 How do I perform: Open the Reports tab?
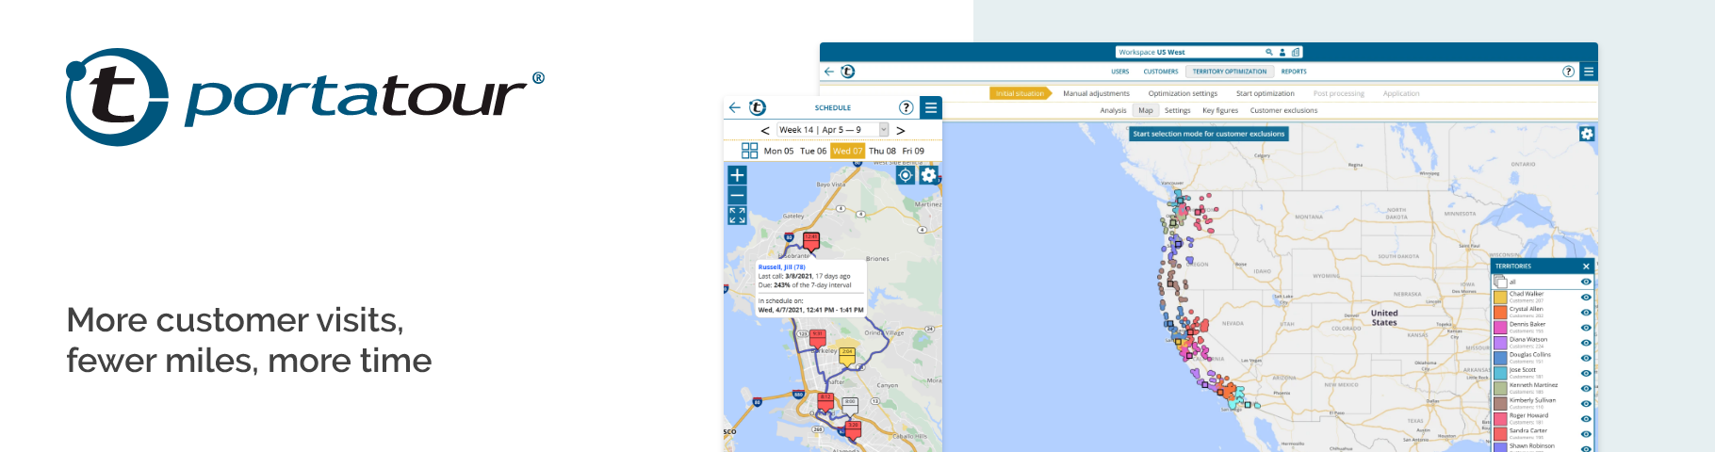(1293, 72)
